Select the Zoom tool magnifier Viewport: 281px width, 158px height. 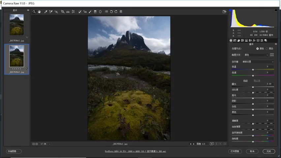(x=34, y=12)
